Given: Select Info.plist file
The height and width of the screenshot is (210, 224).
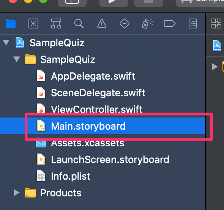Looking at the screenshot, I should tap(71, 176).
